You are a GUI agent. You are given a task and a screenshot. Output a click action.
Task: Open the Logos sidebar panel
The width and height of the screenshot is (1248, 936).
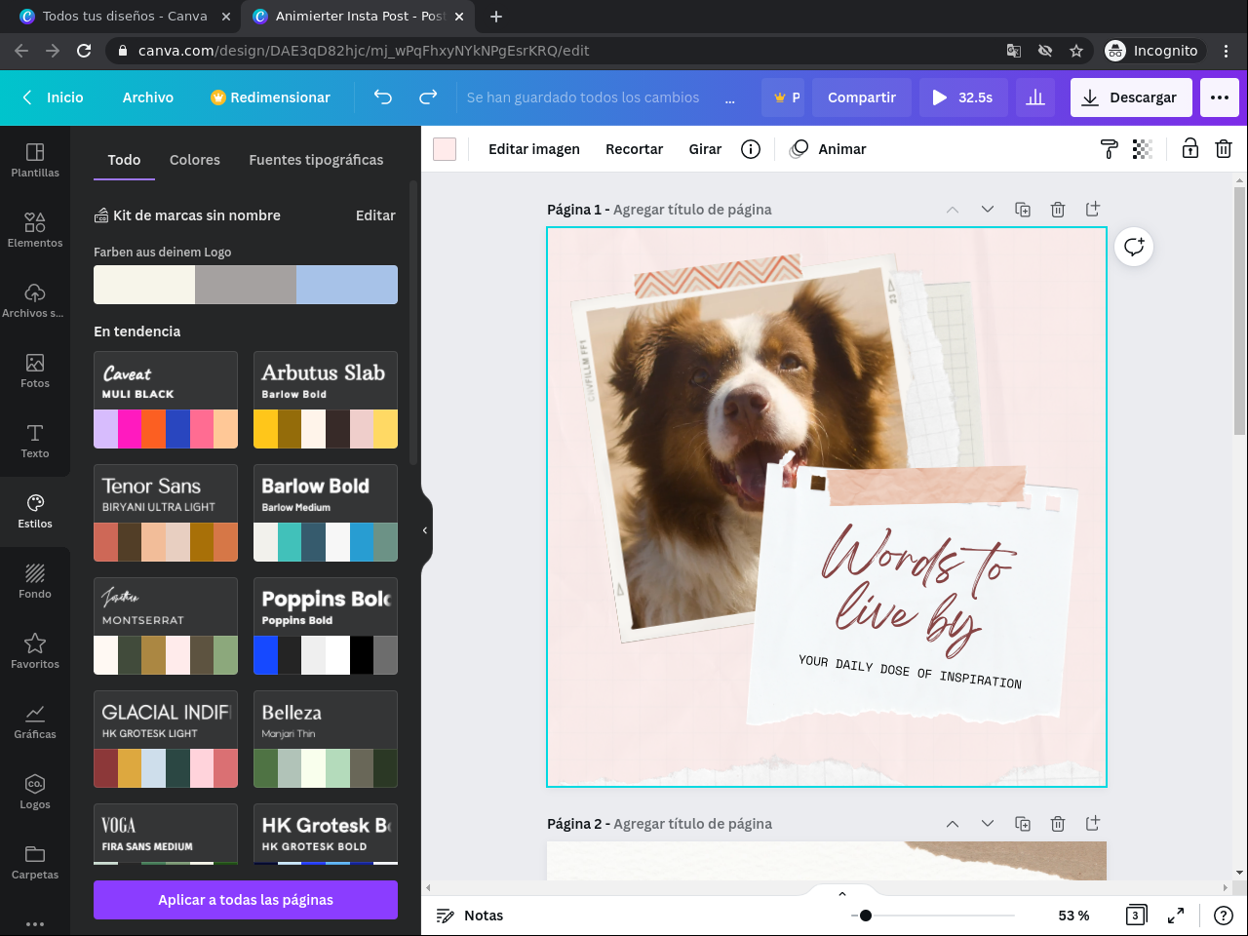(x=35, y=792)
